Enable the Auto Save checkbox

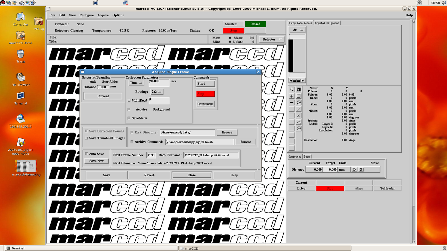click(86, 154)
